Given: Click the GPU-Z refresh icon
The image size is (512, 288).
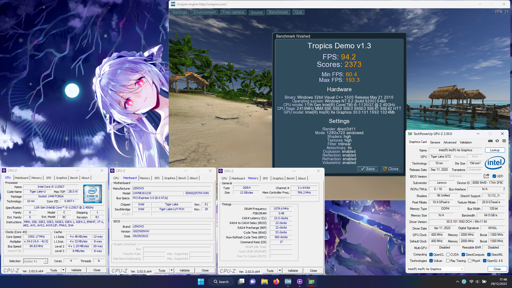Looking at the screenshot, I should tap(497, 141).
